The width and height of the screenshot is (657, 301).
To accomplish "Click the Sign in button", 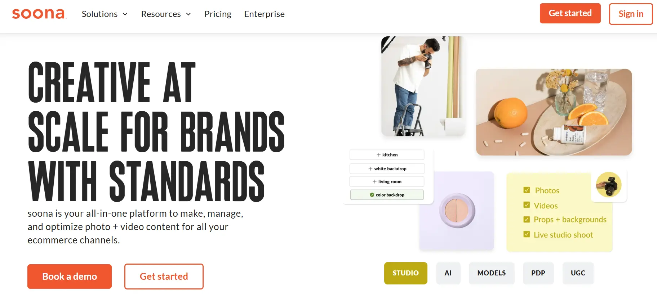I will click(x=631, y=14).
